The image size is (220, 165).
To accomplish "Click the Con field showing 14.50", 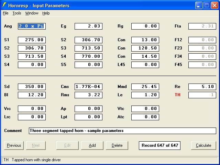I will (x=145, y=56).
